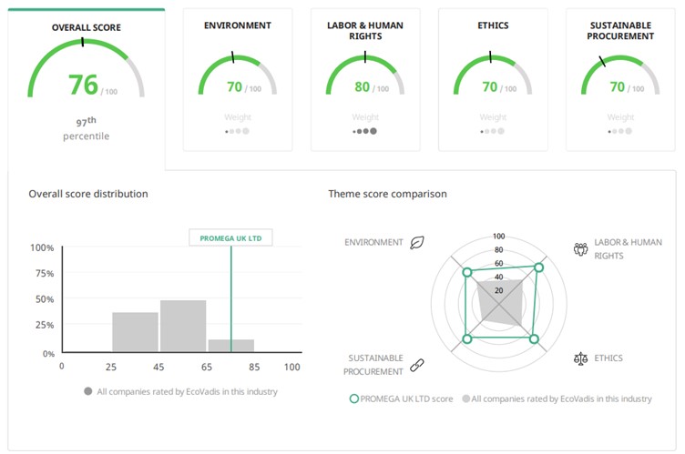Click the '75%' y-axis label
The width and height of the screenshot is (685, 454).
coord(45,274)
